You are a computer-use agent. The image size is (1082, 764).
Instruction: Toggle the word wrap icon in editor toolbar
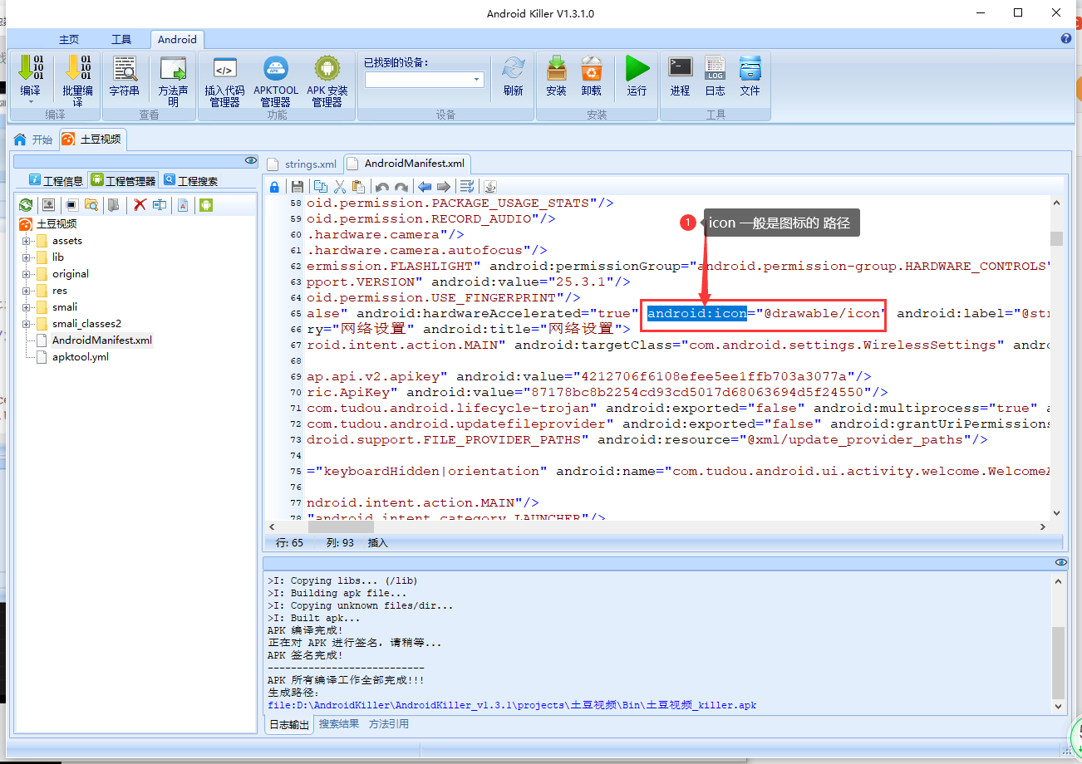[x=467, y=187]
